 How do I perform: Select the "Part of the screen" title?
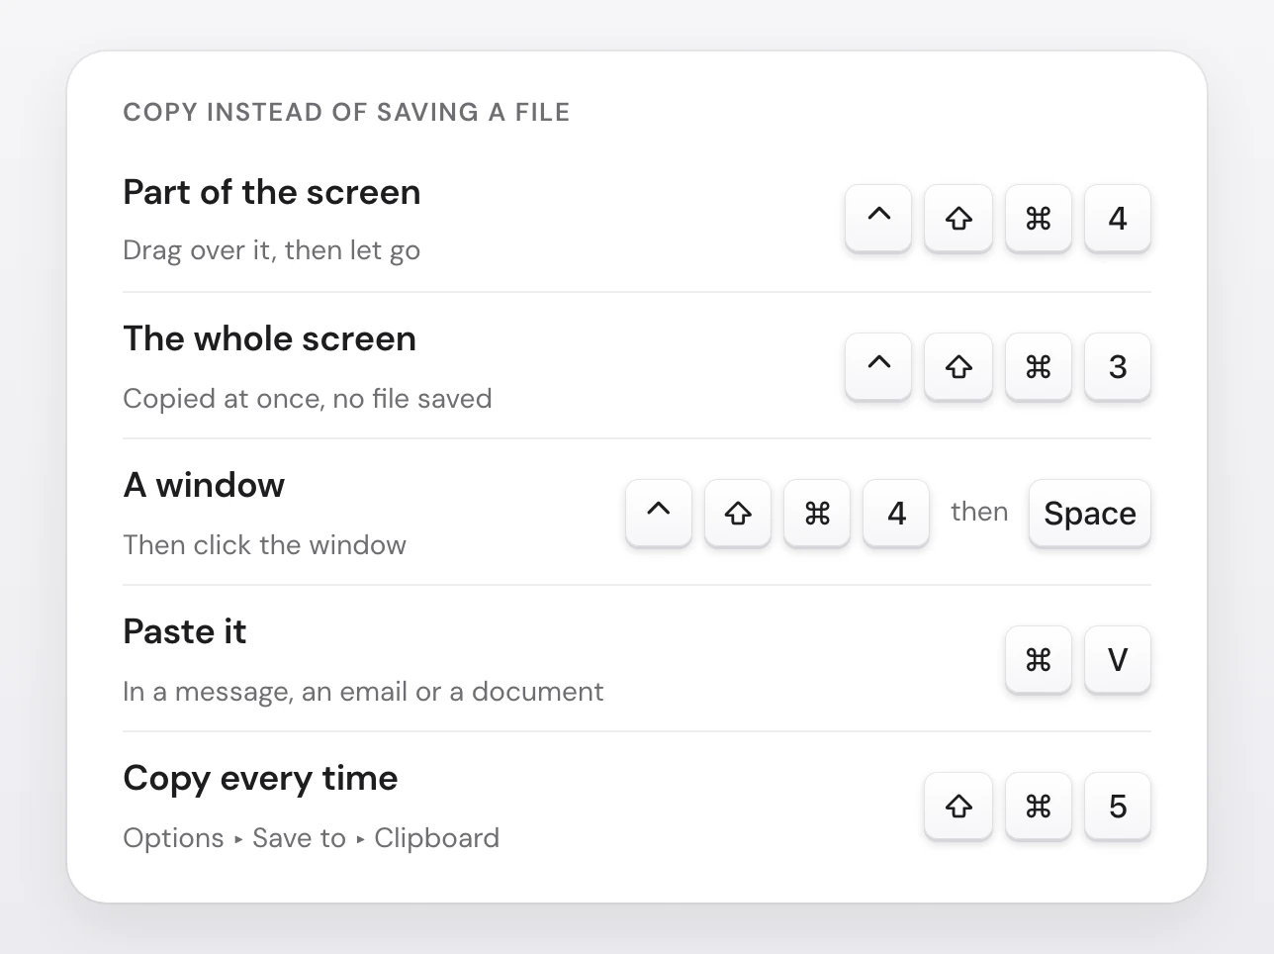click(x=272, y=192)
